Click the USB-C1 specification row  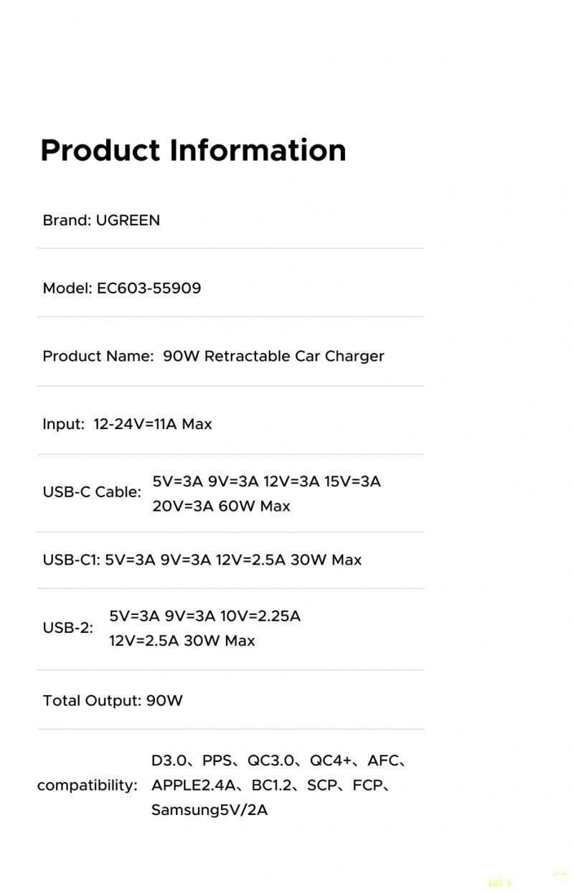[202, 560]
